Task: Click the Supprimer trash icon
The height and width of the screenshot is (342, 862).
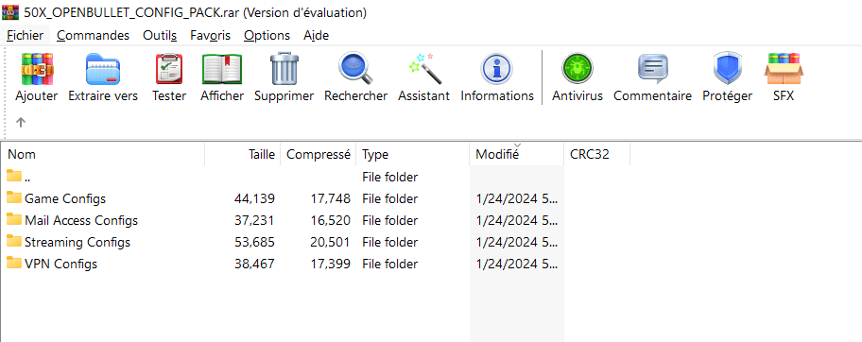Action: tap(284, 69)
